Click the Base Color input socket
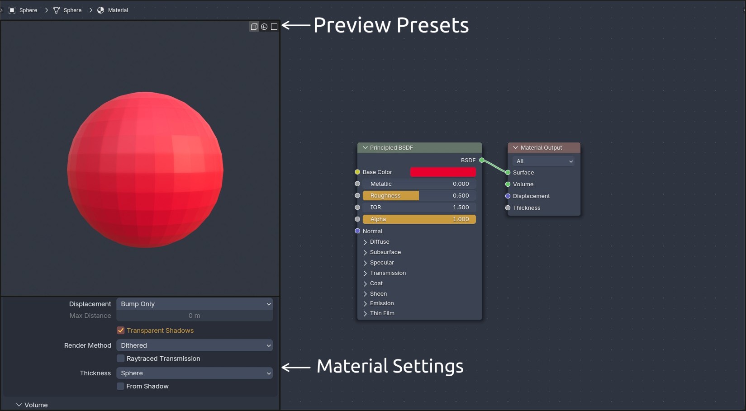Image resolution: width=746 pixels, height=411 pixels. [357, 172]
